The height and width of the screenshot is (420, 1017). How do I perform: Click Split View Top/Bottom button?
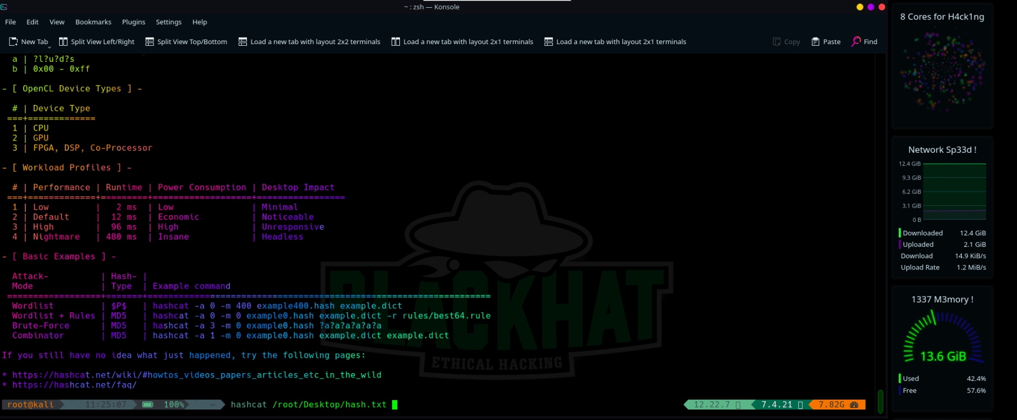(186, 42)
